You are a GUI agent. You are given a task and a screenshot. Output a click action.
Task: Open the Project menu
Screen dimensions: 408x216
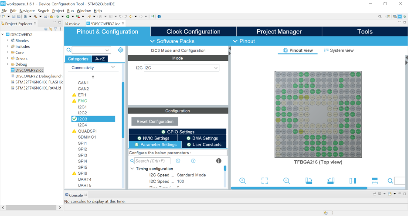[58, 10]
